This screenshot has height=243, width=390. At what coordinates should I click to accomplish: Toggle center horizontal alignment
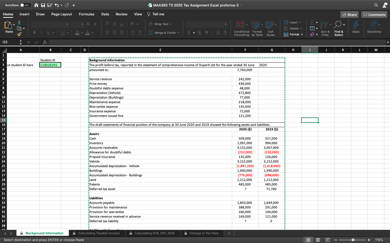pyautogui.click(x=115, y=33)
